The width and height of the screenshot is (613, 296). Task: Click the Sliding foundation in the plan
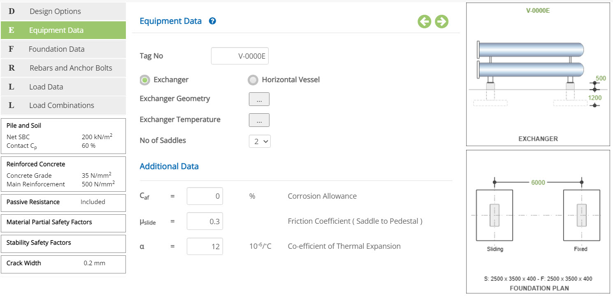[495, 215]
